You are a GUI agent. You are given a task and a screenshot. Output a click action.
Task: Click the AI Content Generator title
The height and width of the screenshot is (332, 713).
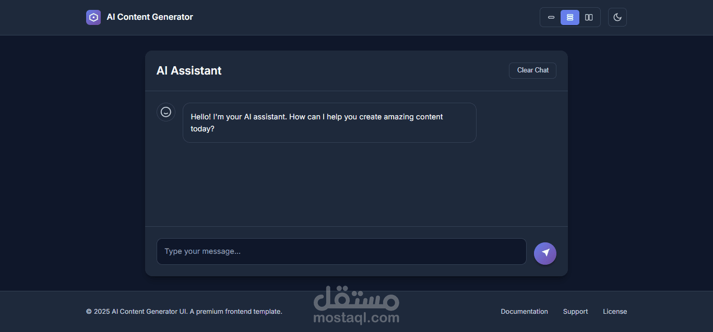[x=150, y=17]
